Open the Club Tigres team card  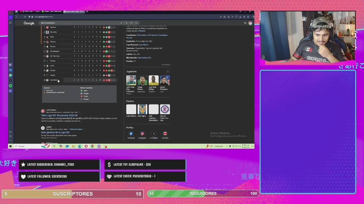point(142,111)
